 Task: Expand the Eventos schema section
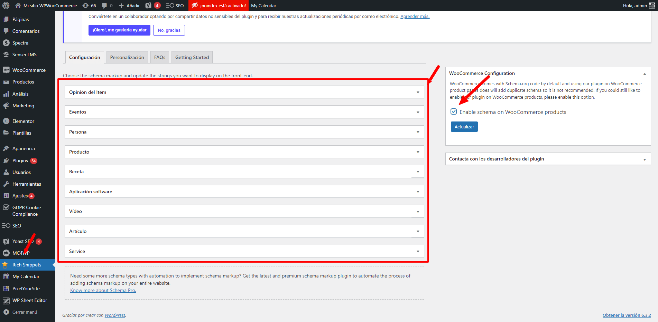point(244,112)
